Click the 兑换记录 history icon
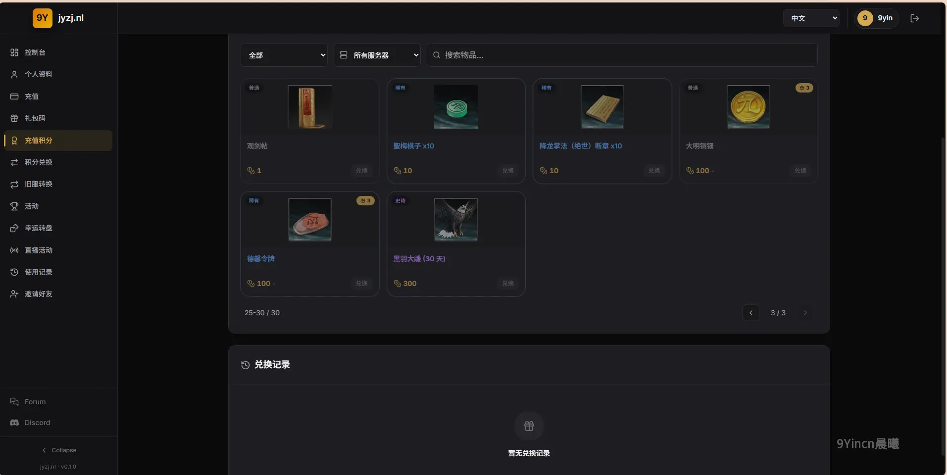Image resolution: width=947 pixels, height=475 pixels. [245, 365]
